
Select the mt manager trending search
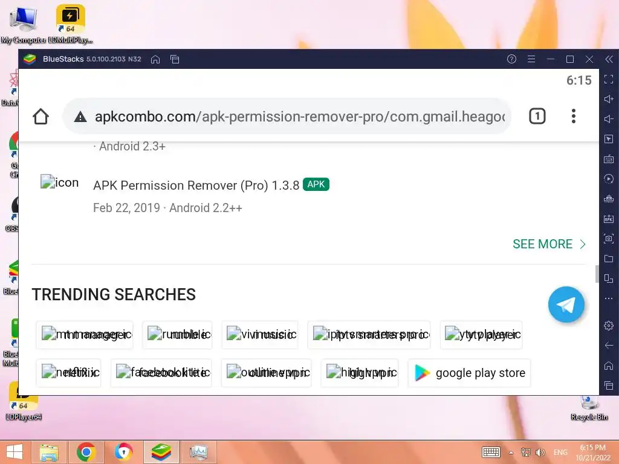[85, 335]
